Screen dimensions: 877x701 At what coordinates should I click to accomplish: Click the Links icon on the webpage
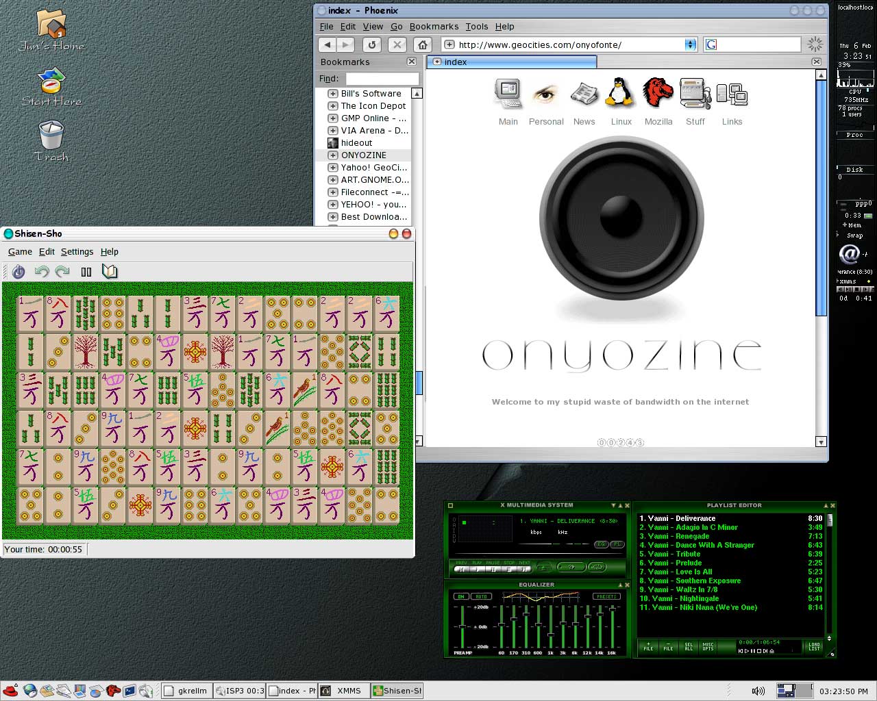coord(732,94)
